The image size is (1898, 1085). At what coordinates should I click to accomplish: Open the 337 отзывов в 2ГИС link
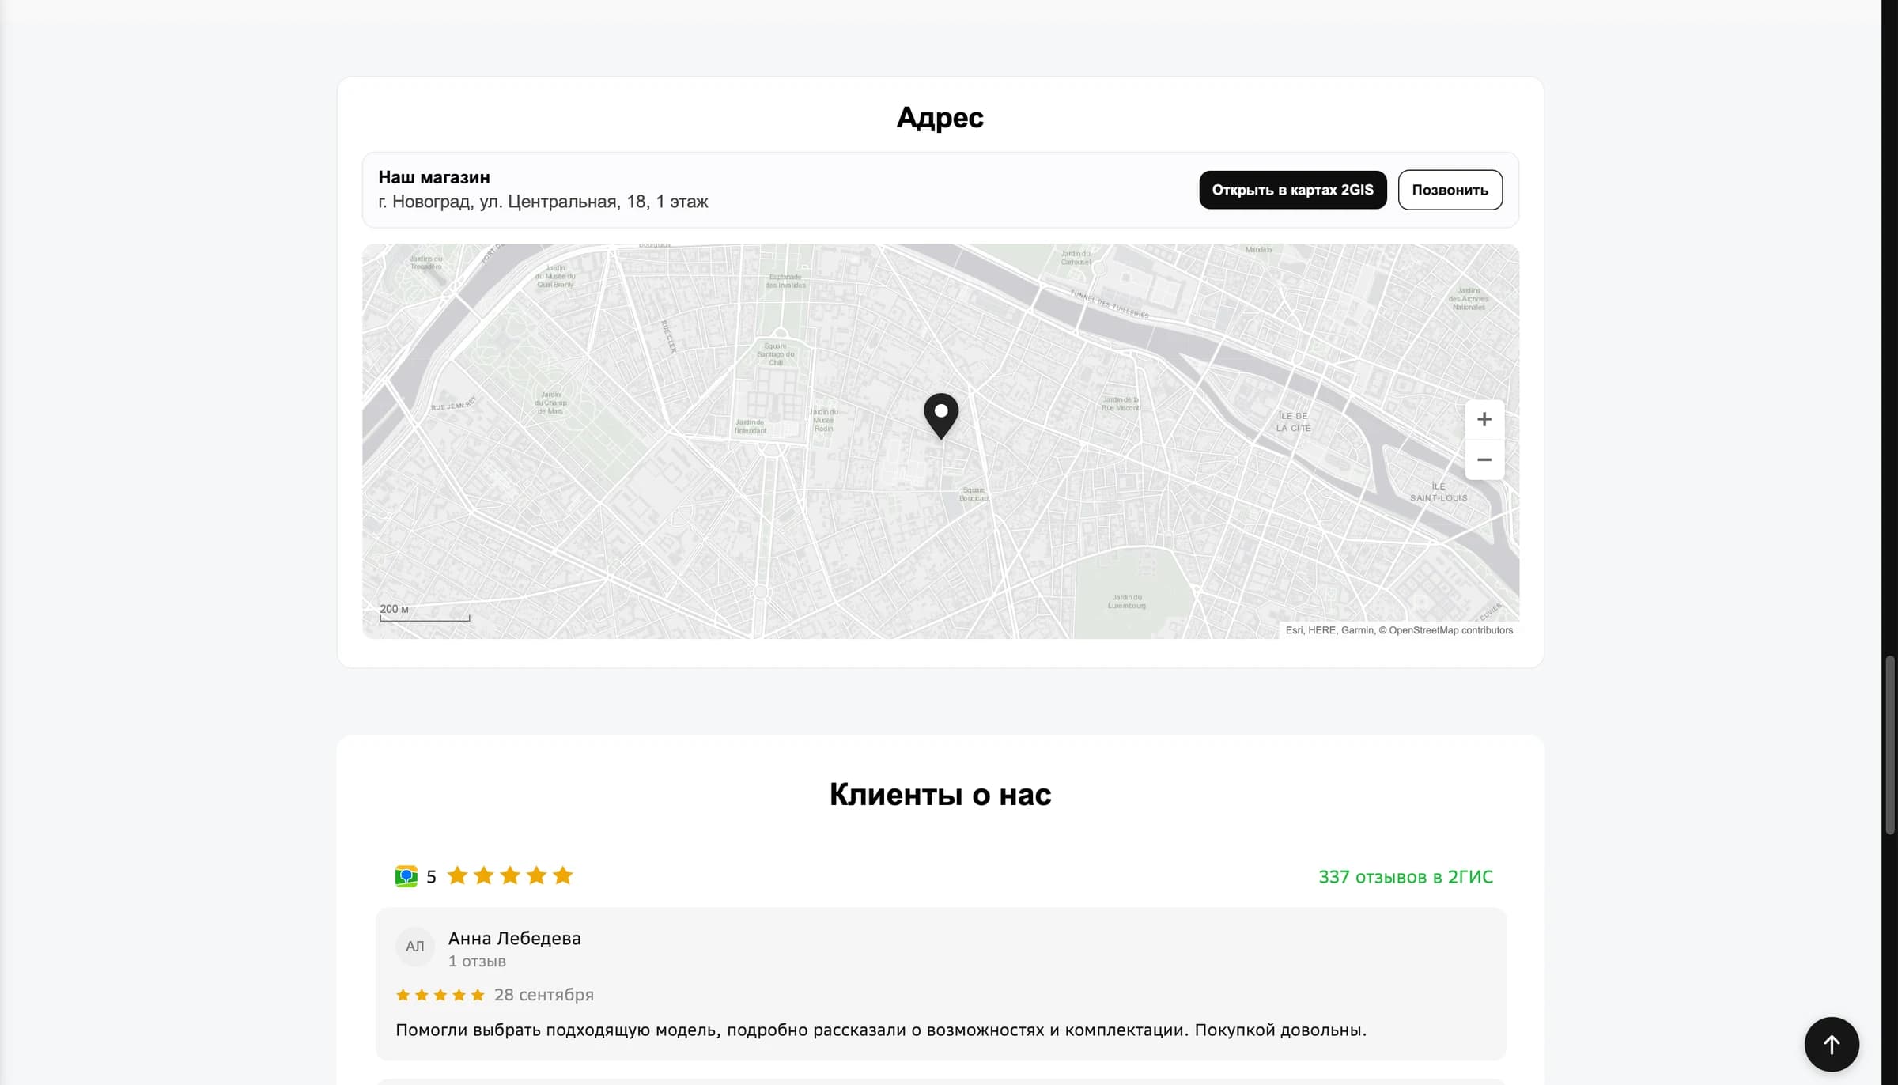[x=1405, y=876]
